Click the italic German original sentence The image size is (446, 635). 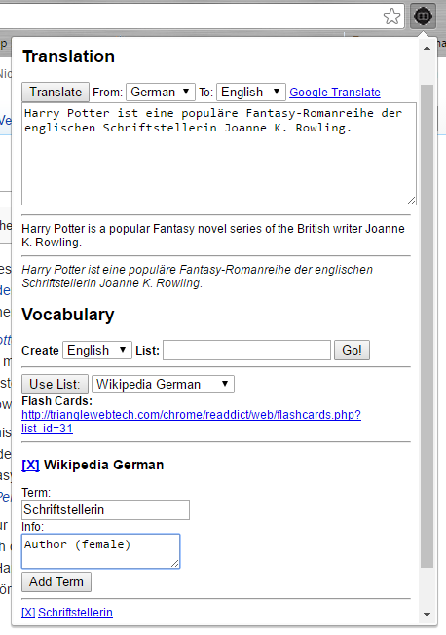(198, 277)
